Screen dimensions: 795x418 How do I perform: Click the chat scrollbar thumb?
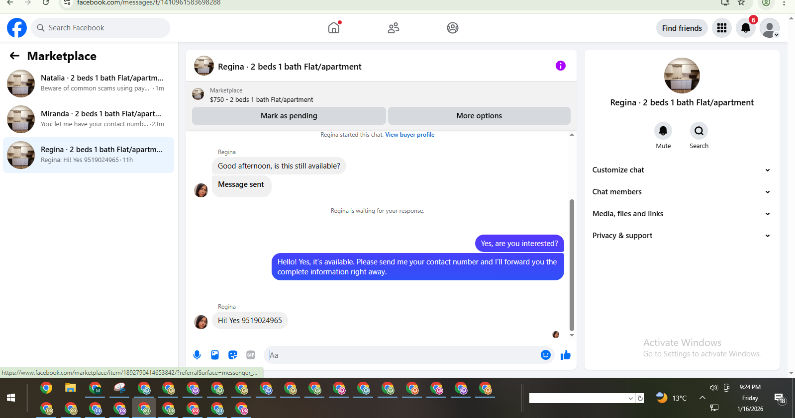572,265
